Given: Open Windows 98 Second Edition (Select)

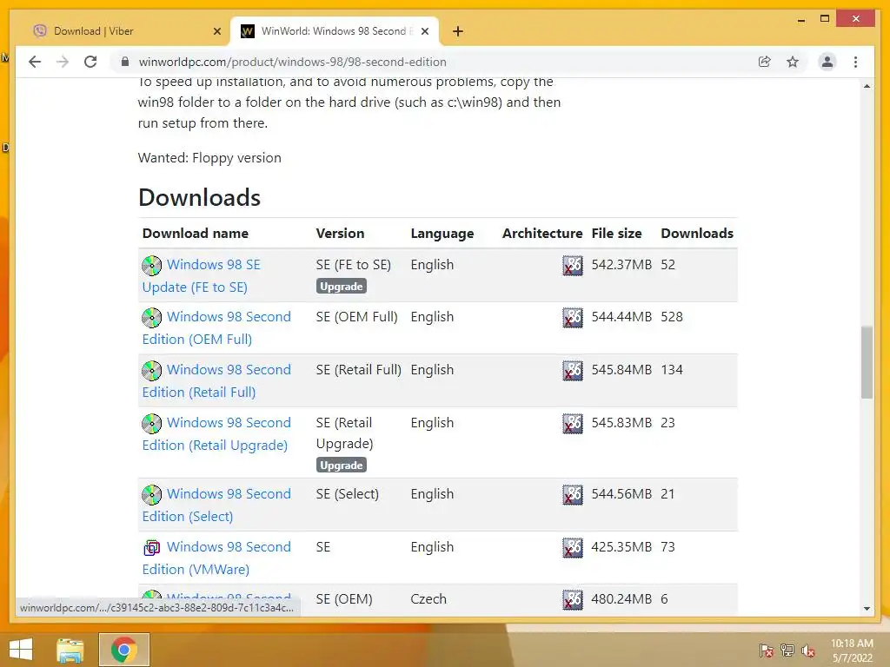Looking at the screenshot, I should pos(216,505).
